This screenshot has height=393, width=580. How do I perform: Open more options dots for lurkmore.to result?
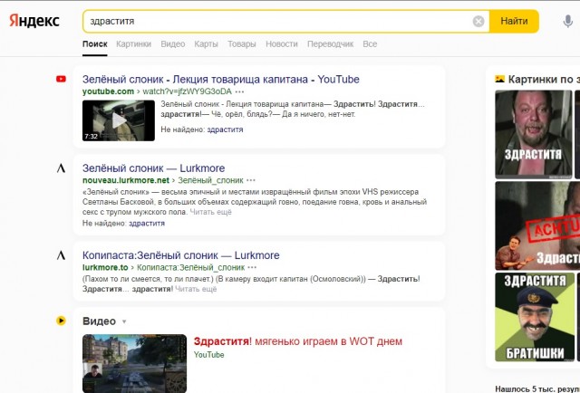(252, 267)
